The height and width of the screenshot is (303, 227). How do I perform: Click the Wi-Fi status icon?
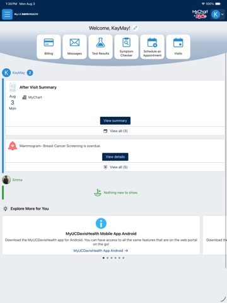(x=203, y=4)
